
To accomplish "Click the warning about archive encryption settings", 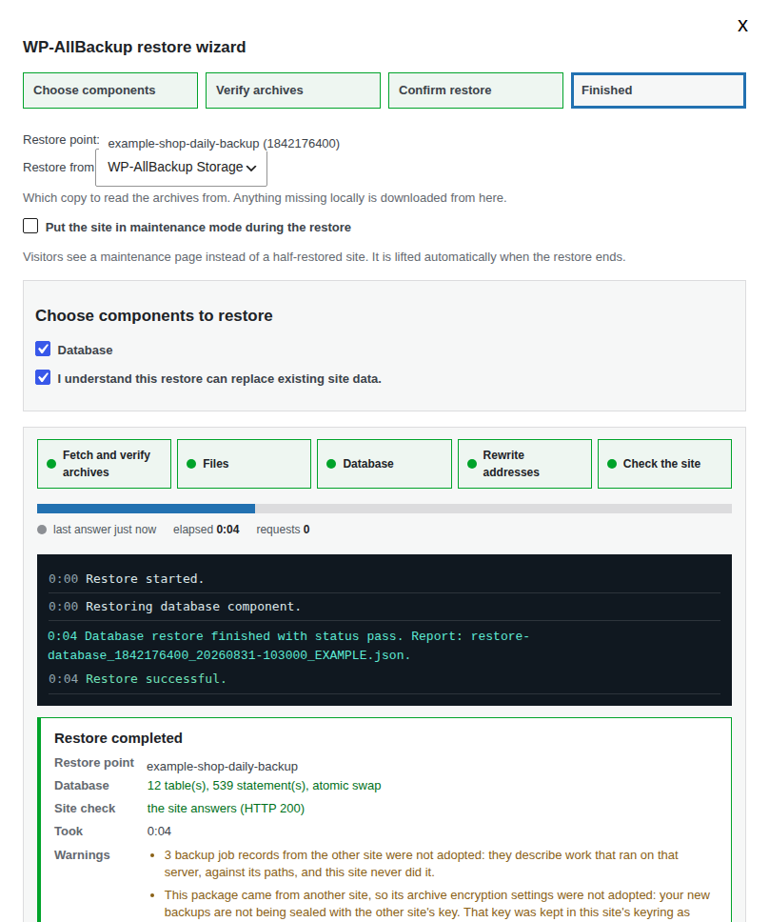I will tap(437, 904).
